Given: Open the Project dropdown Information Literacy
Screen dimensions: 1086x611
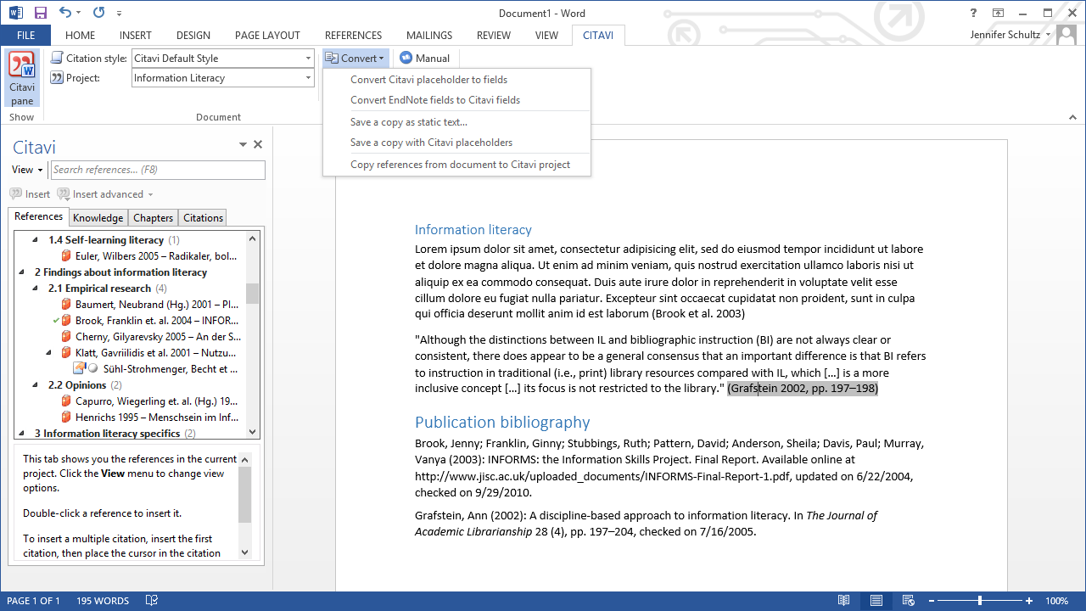Looking at the screenshot, I should [308, 77].
